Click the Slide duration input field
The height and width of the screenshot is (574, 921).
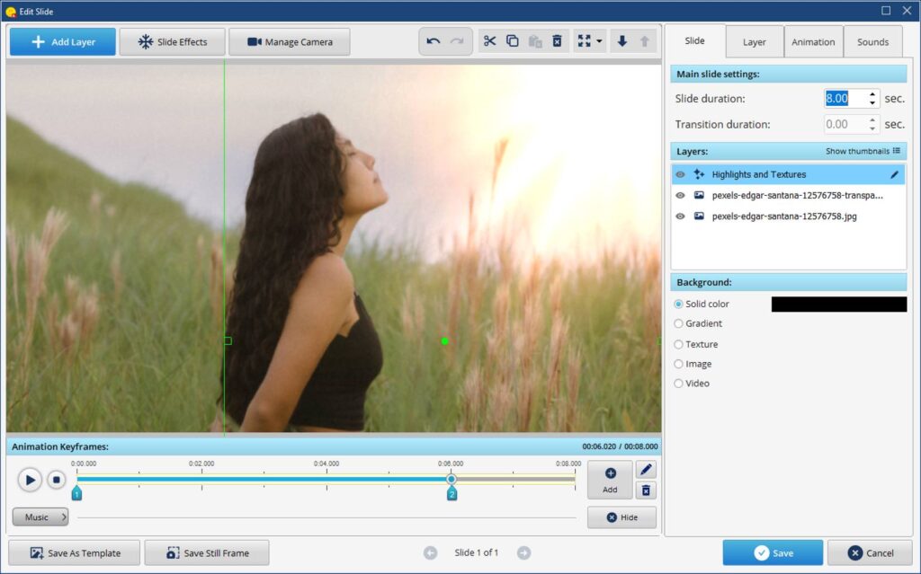coord(845,98)
